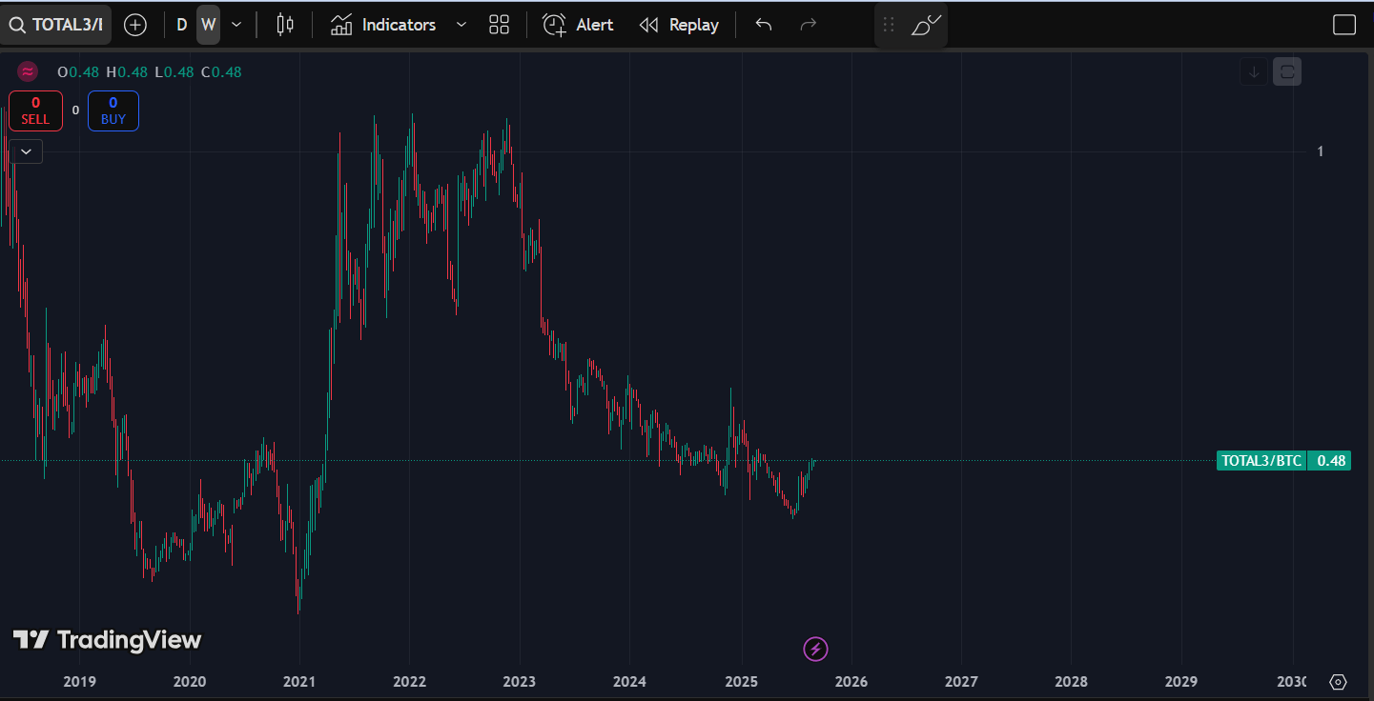Viewport: 1374px width, 701px height.
Task: Click the 2019 label on the time axis
Action: [x=79, y=682]
